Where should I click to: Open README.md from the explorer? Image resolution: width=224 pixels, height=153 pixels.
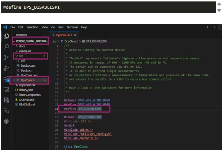[26, 104]
